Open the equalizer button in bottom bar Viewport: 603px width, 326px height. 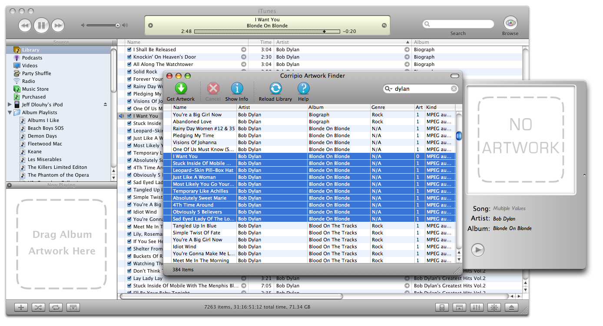(477, 308)
